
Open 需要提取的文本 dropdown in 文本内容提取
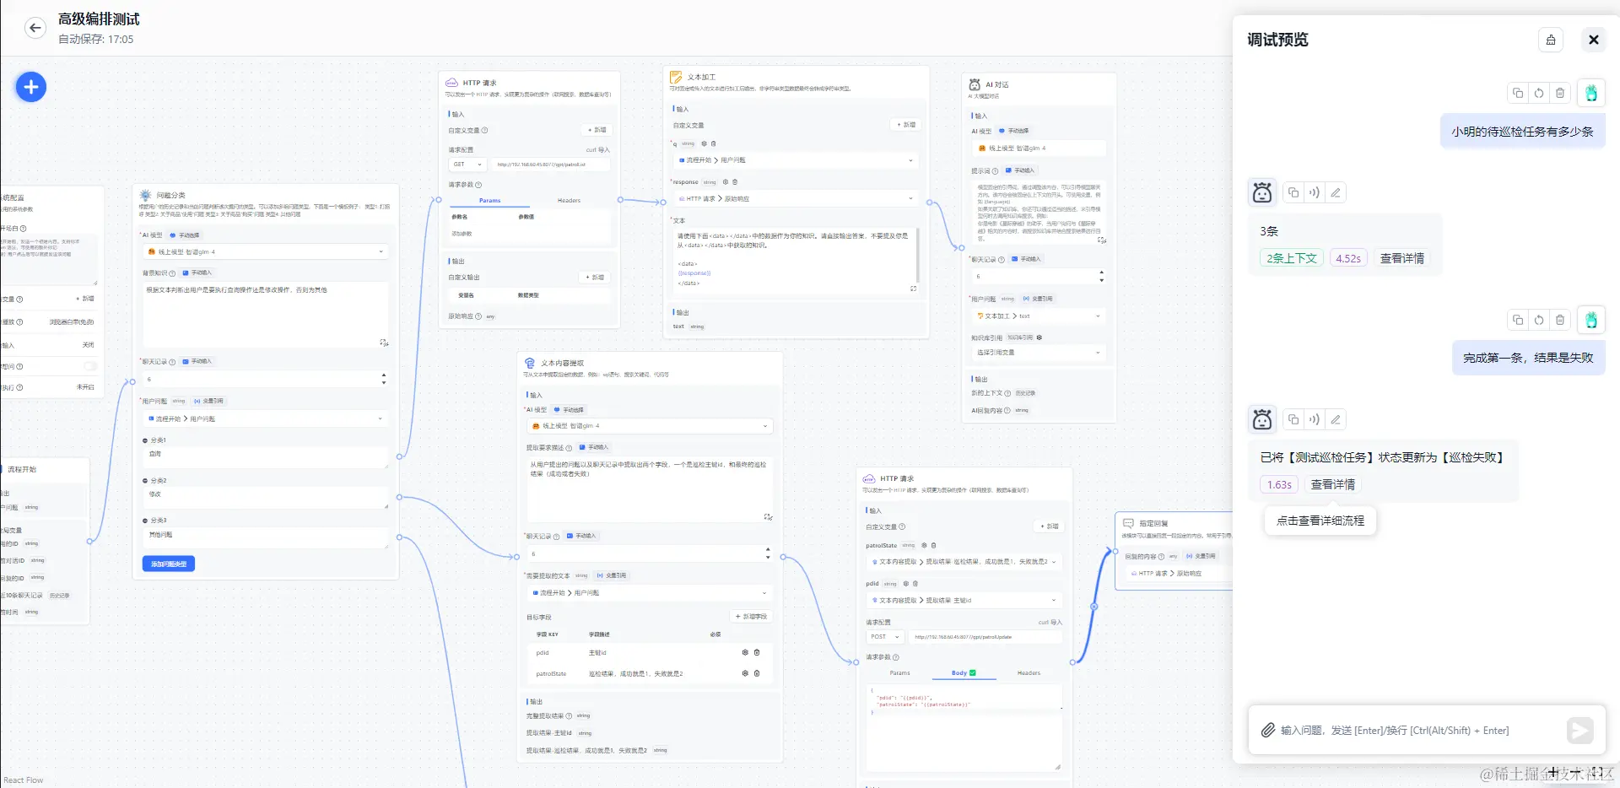tap(650, 593)
